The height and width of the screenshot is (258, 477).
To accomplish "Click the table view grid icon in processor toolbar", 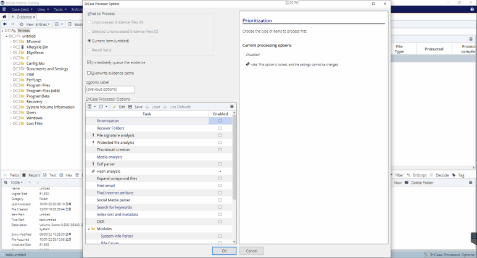I will [x=89, y=107].
